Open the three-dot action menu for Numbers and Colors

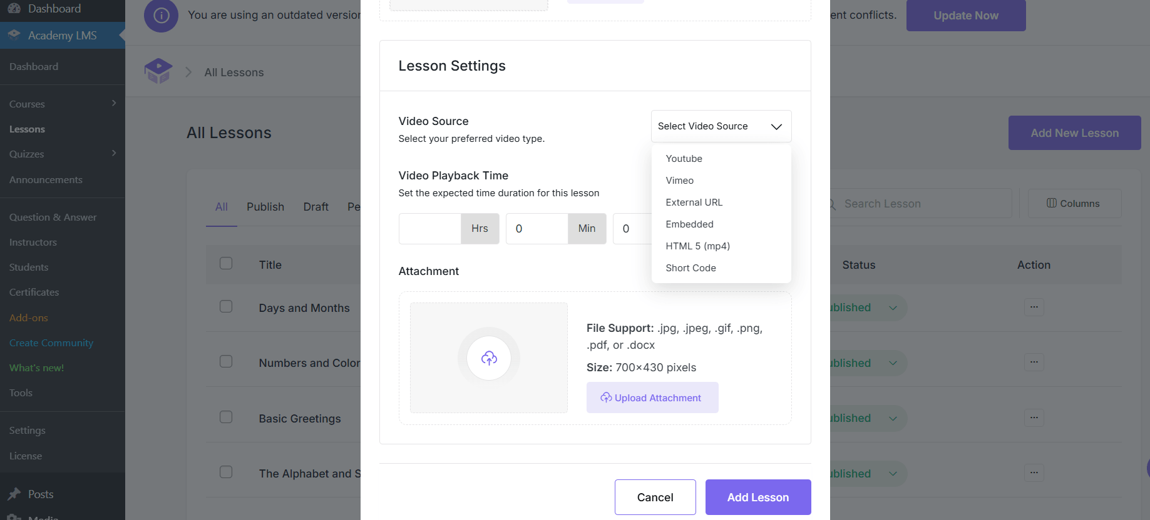click(x=1034, y=362)
